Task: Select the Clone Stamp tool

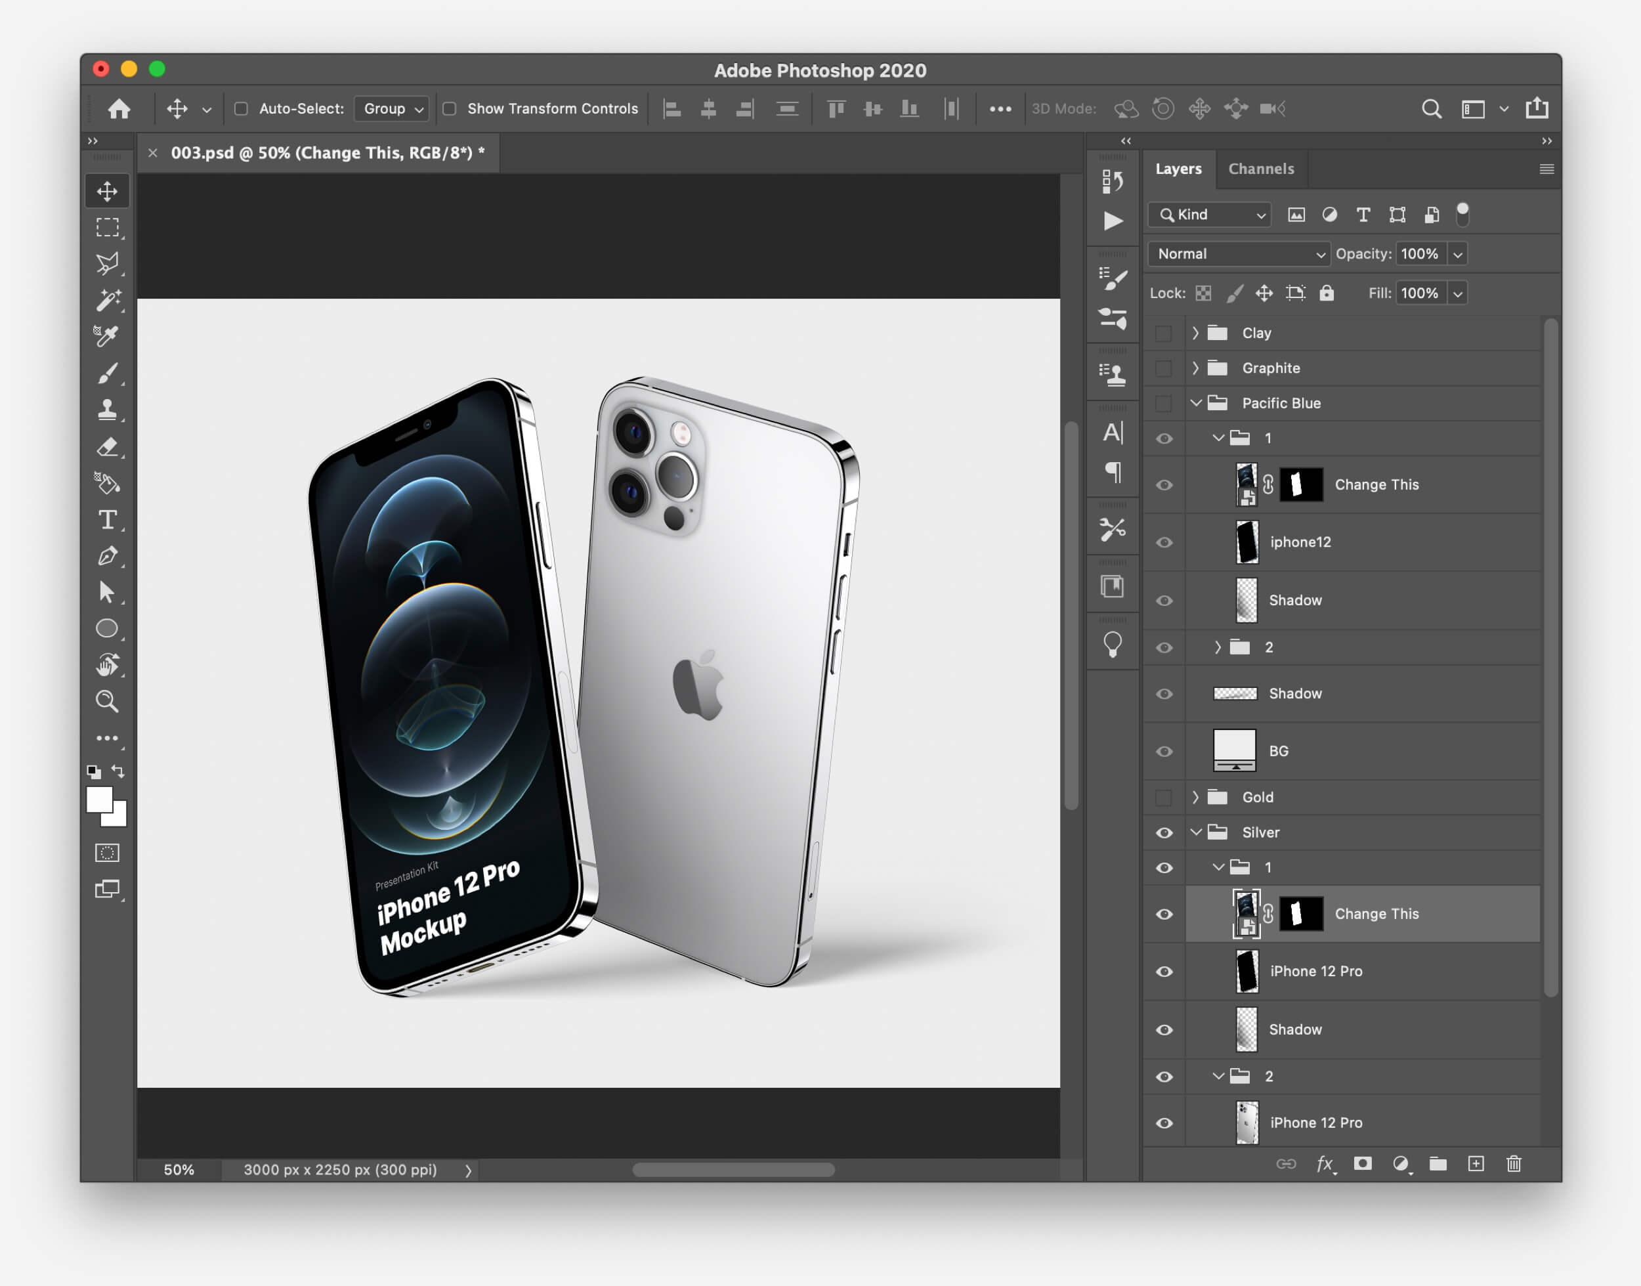Action: pos(107,410)
